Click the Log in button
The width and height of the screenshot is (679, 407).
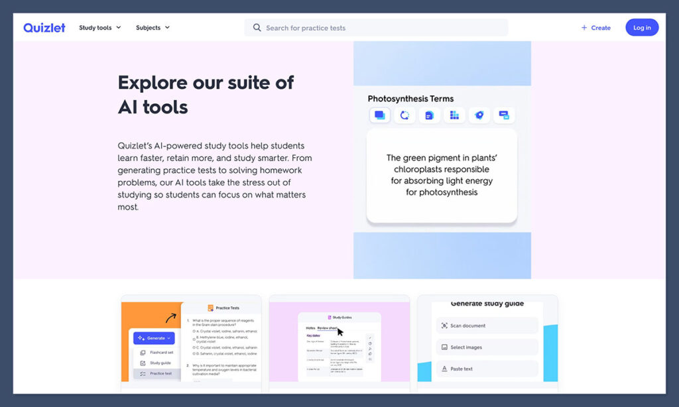point(641,27)
